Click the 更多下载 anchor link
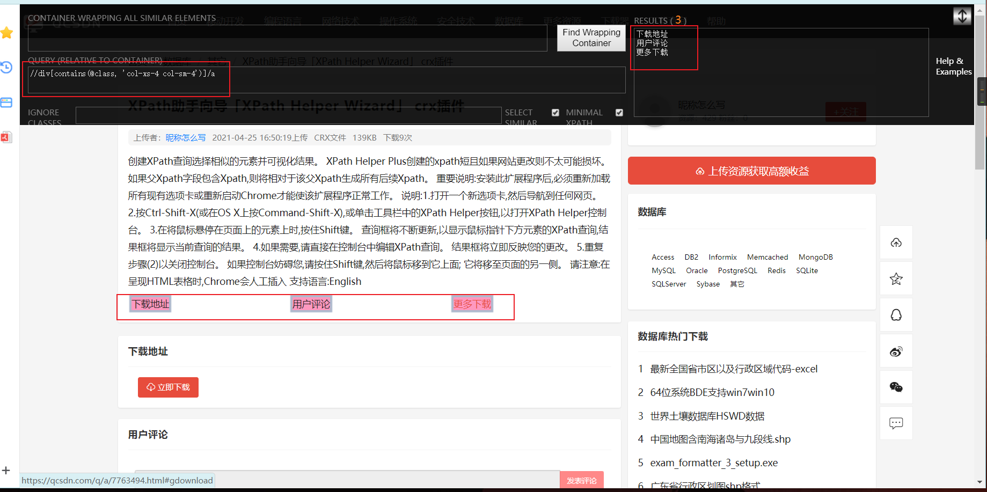 tap(472, 304)
